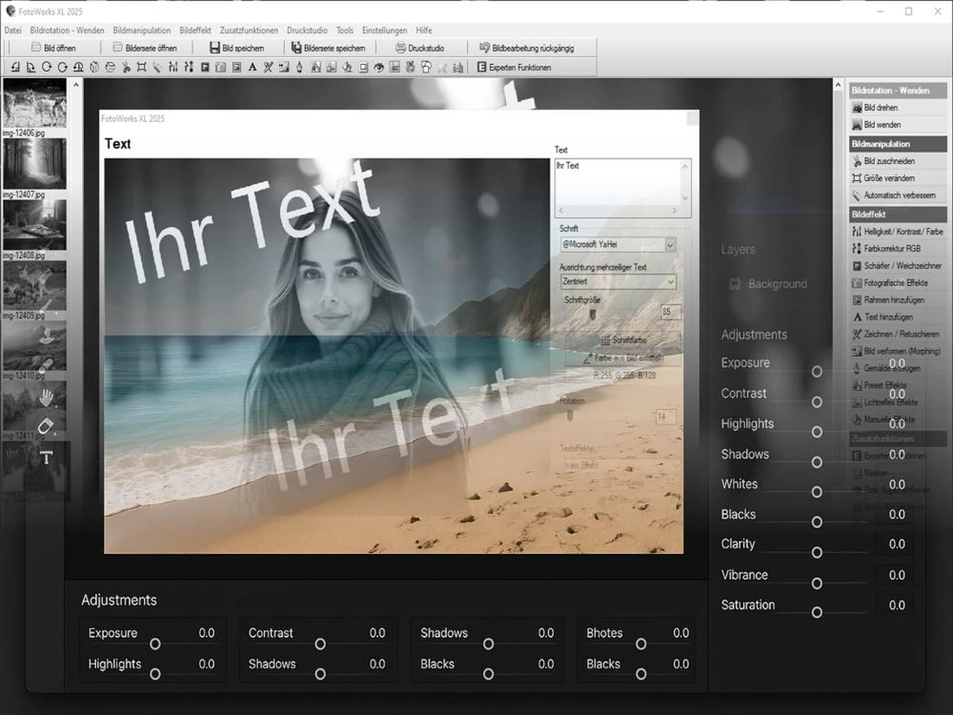Click Automatisch verbessern in the side panel
This screenshot has height=715, width=953.
tap(898, 195)
